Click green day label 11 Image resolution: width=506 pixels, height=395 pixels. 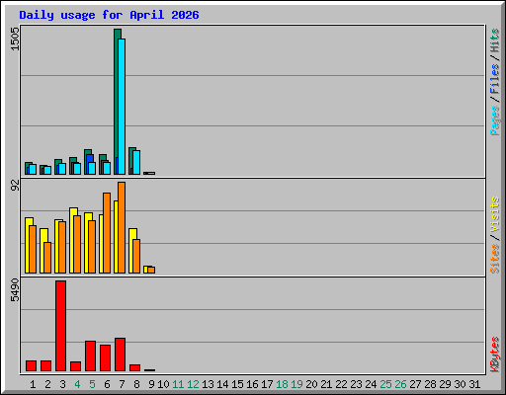click(x=178, y=384)
